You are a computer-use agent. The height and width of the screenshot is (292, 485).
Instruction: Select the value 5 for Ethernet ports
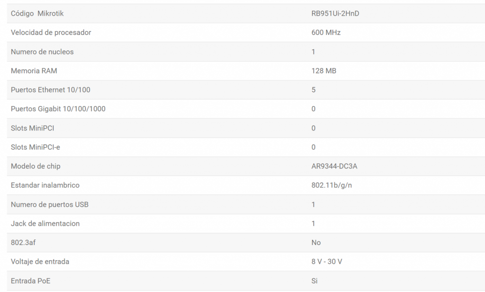314,90
